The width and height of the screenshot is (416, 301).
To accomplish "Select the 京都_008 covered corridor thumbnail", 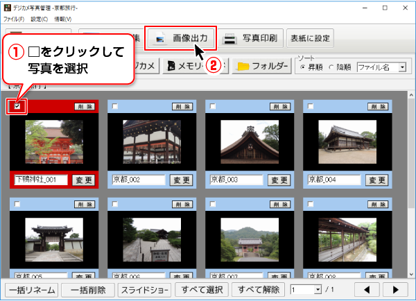I will click(x=347, y=240).
